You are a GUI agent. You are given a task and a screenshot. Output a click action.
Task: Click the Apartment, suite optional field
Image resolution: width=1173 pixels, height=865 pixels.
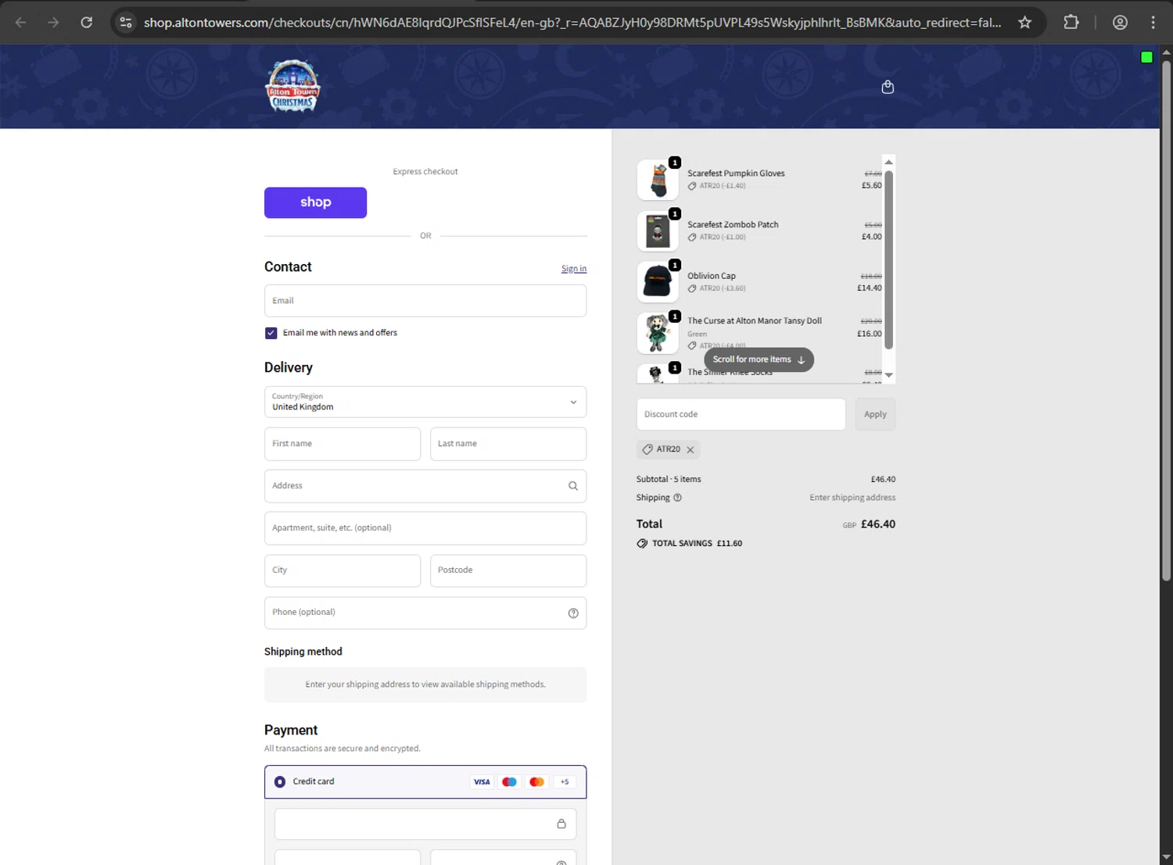click(425, 528)
